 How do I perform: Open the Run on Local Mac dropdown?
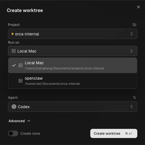(73, 51)
